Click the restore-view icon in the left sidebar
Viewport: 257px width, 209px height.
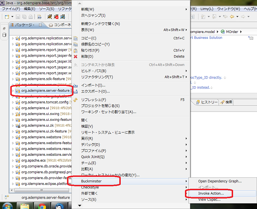tap(4, 28)
